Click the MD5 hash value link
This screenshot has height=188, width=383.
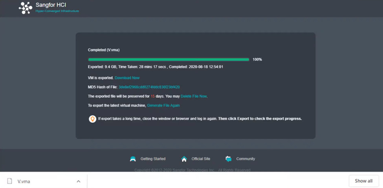pos(149,87)
